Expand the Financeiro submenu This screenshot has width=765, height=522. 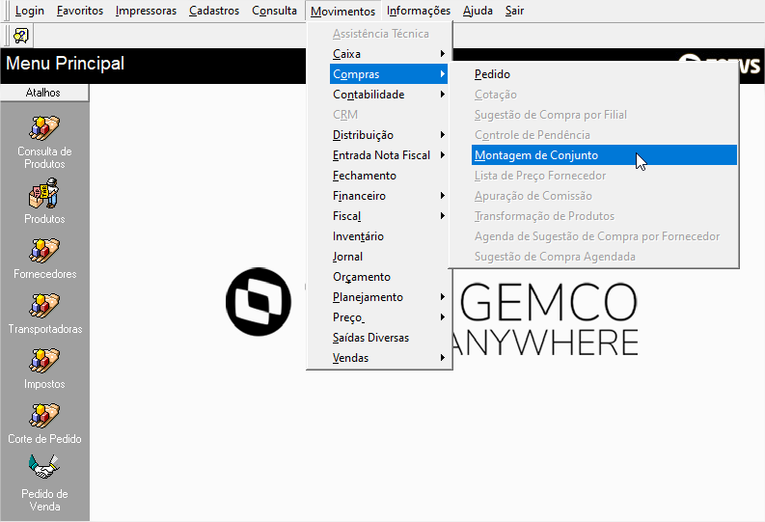(389, 196)
